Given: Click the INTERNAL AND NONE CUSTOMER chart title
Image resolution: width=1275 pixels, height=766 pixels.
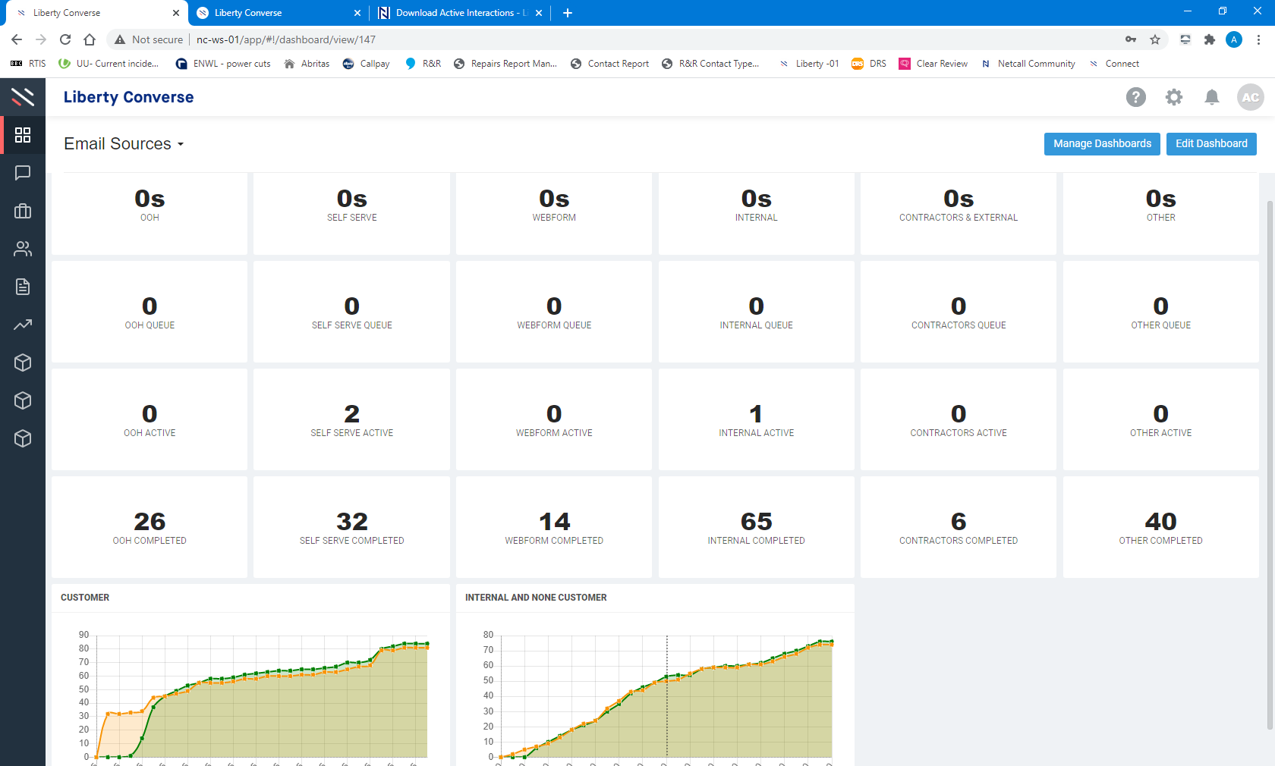Looking at the screenshot, I should point(536,598).
